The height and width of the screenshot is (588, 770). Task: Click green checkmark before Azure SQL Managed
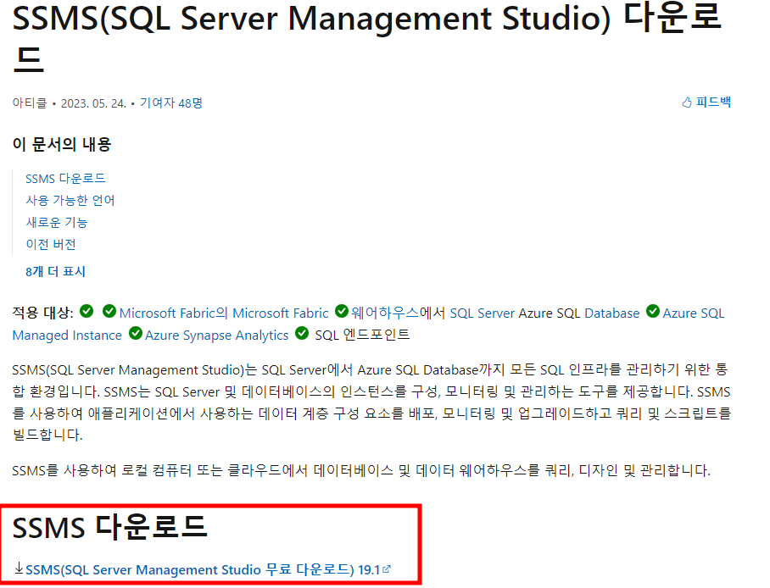click(653, 311)
